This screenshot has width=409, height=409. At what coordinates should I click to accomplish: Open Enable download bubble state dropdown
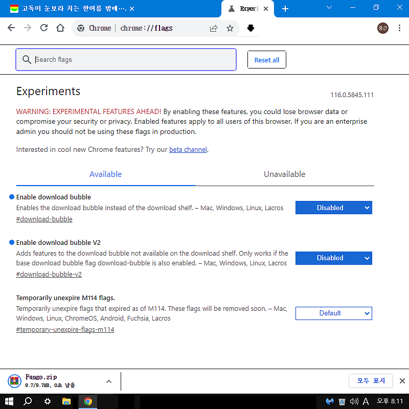coord(334,208)
